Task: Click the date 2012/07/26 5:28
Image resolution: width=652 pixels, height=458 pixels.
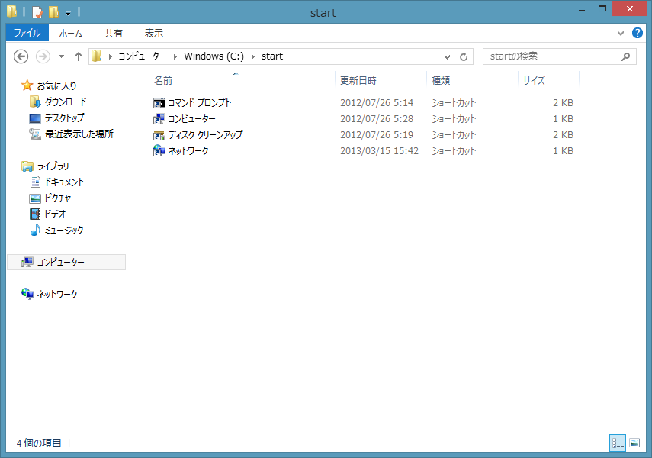Action: pos(377,118)
